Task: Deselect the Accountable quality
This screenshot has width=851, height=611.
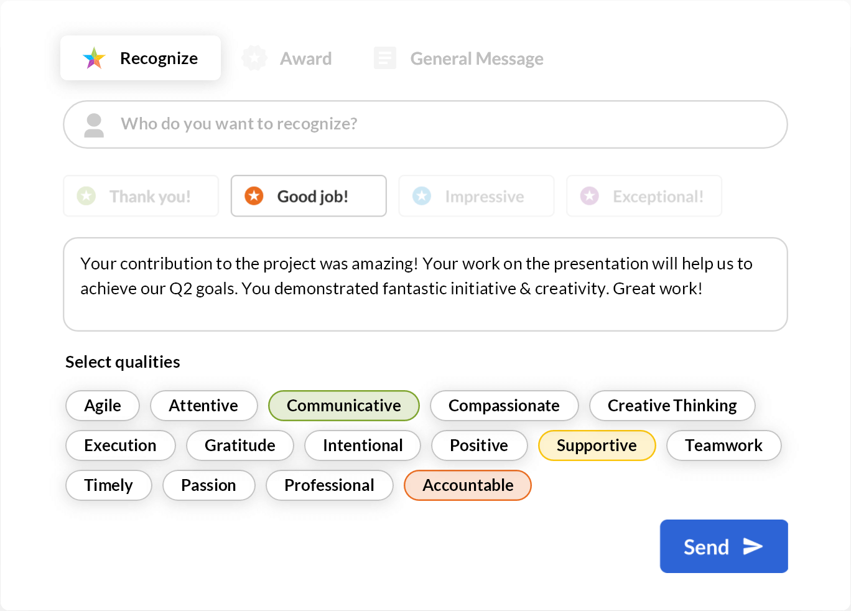Action: click(x=467, y=485)
